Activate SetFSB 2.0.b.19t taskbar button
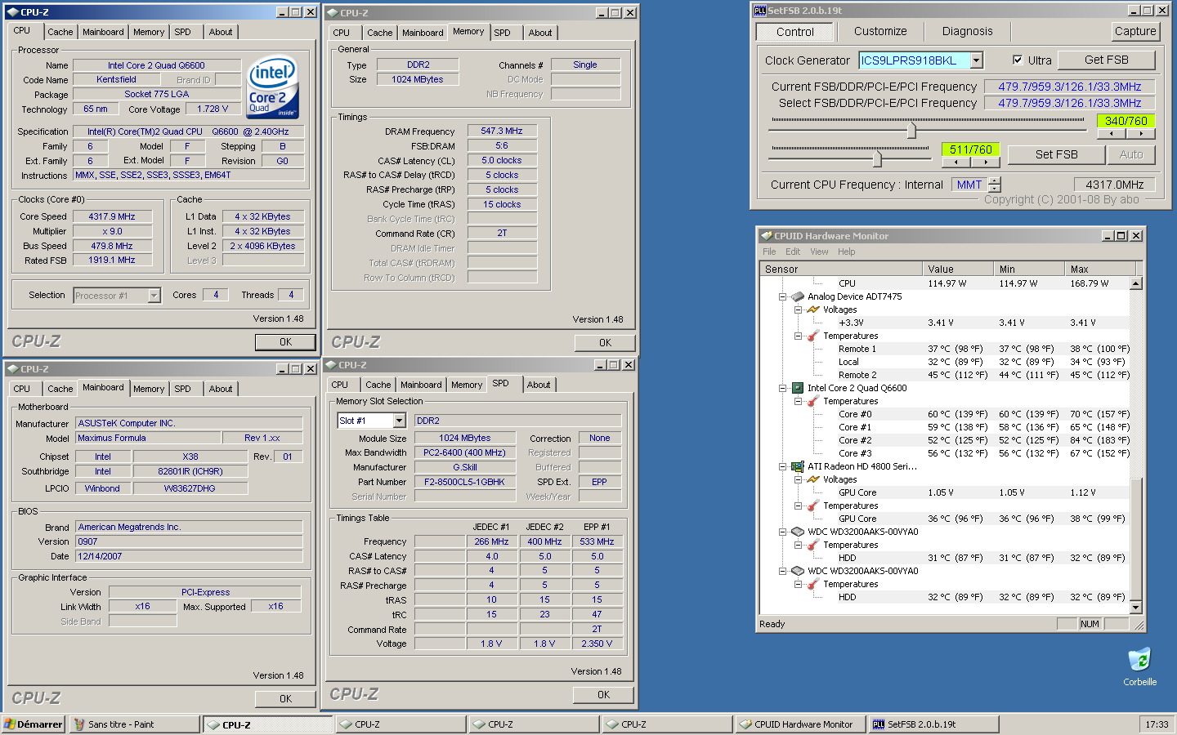 pyautogui.click(x=933, y=724)
